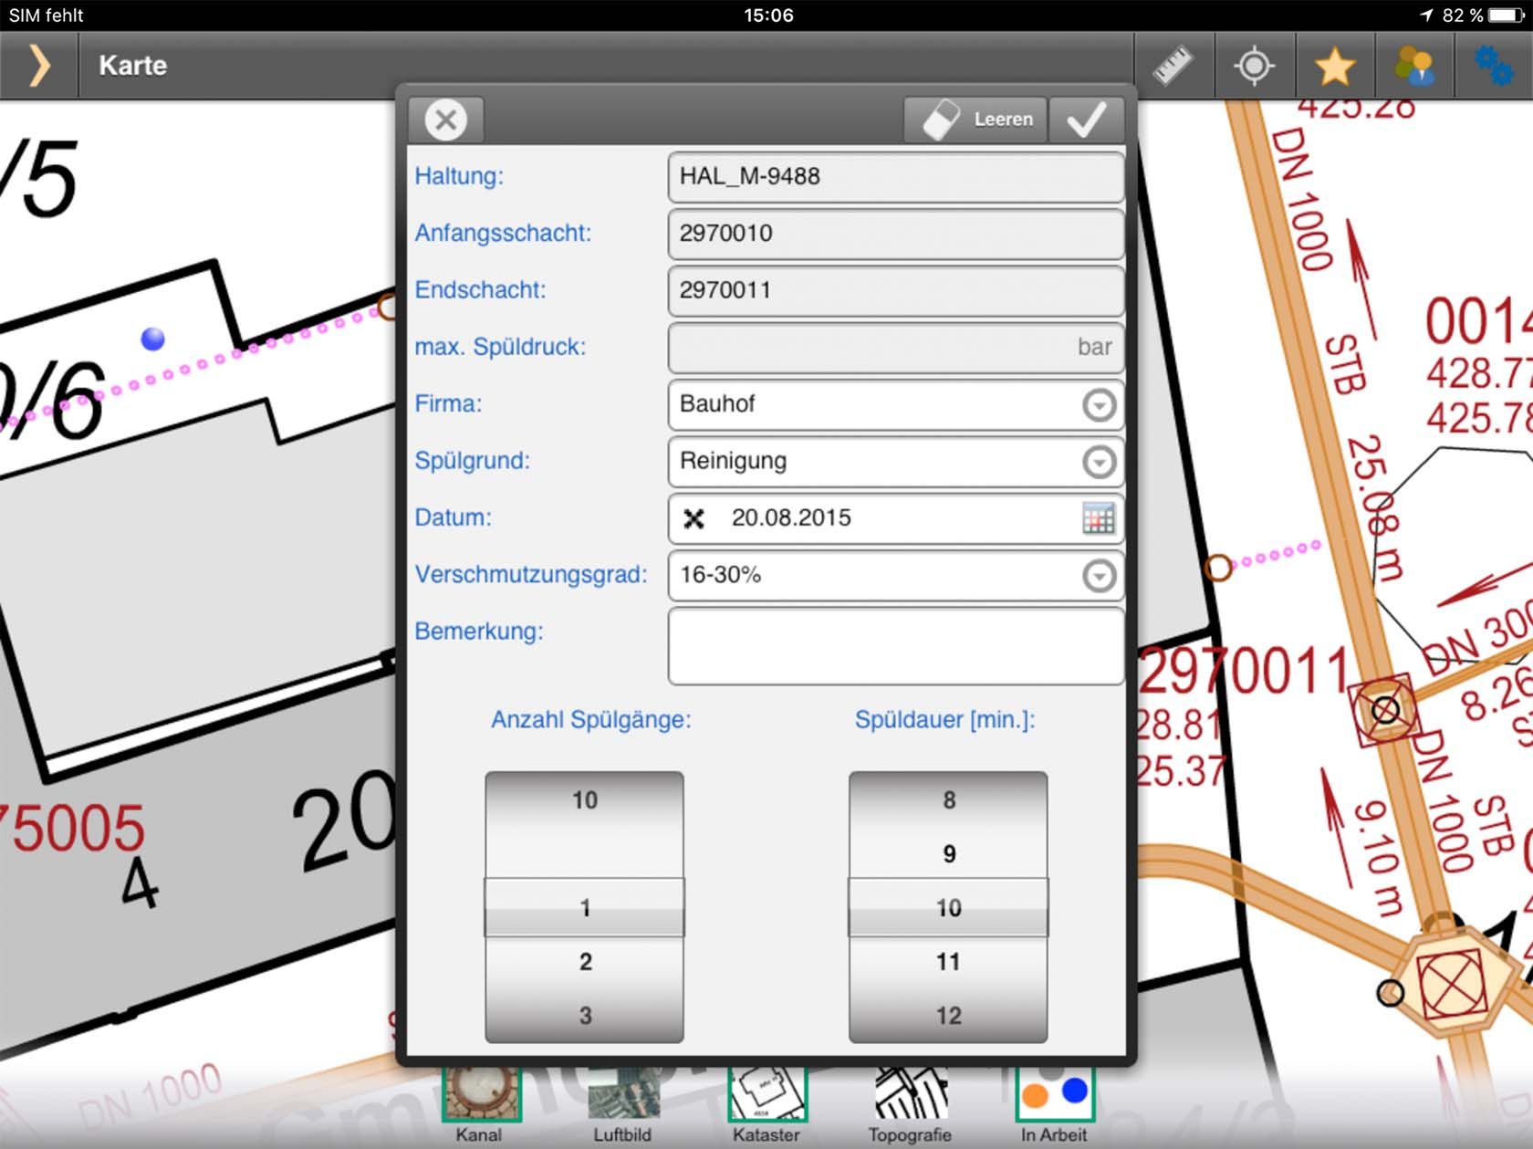Clear the date with the X icon
The height and width of the screenshot is (1149, 1533).
[693, 518]
